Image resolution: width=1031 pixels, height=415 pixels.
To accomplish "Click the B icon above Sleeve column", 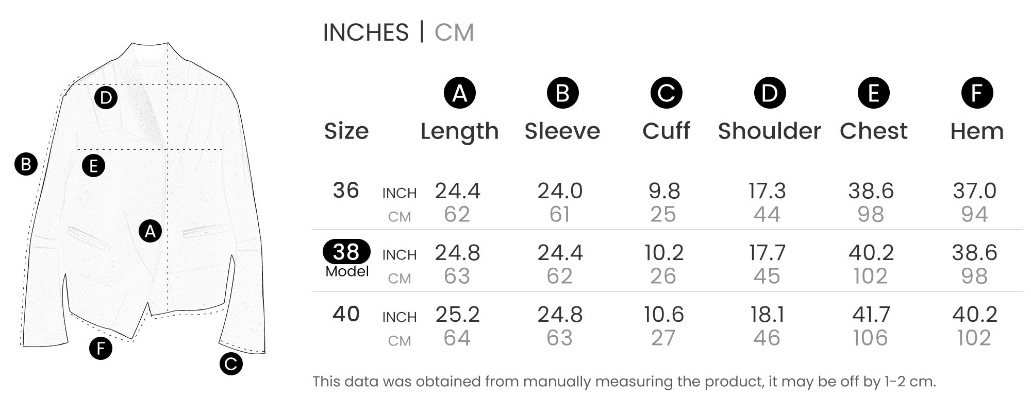I will pos(562,93).
